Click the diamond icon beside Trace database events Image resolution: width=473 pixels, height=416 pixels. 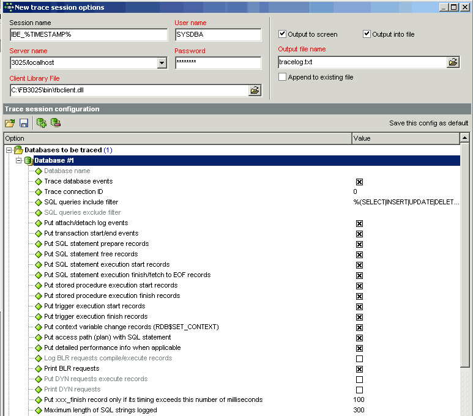pyautogui.click(x=39, y=182)
